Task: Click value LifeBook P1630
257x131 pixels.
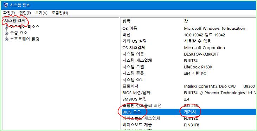Action: pos(198,67)
